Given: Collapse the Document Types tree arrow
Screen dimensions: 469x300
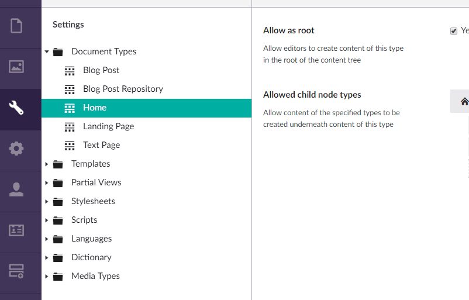Looking at the screenshot, I should pos(47,51).
